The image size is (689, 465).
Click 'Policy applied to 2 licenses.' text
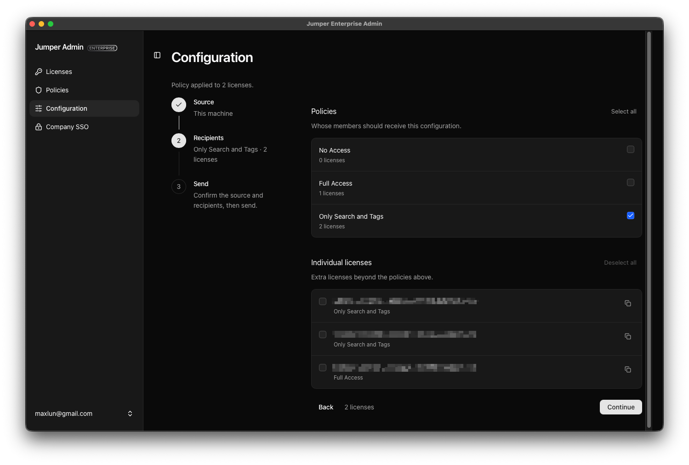coord(212,85)
